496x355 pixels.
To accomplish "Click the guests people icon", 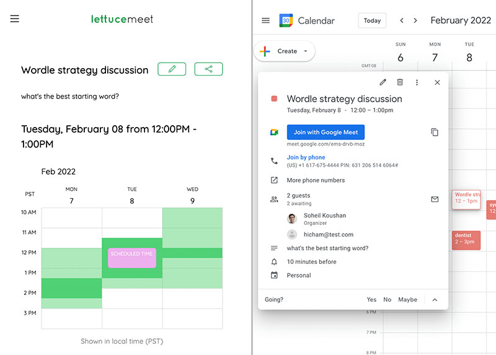I will pos(274,199).
